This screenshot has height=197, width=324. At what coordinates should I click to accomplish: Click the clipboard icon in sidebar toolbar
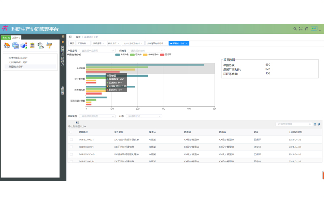tap(32, 45)
